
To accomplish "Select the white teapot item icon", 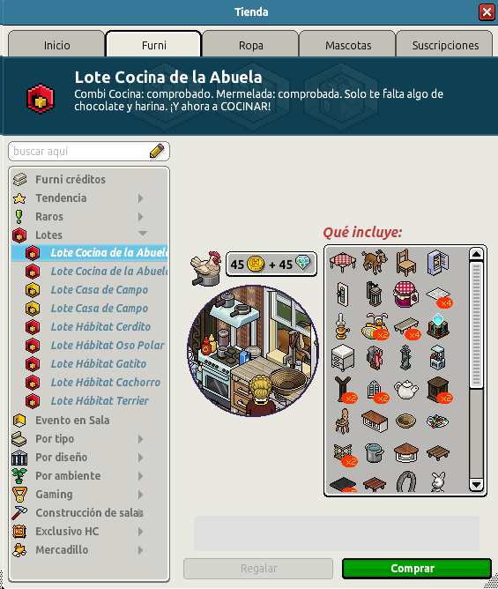I will [x=406, y=389].
